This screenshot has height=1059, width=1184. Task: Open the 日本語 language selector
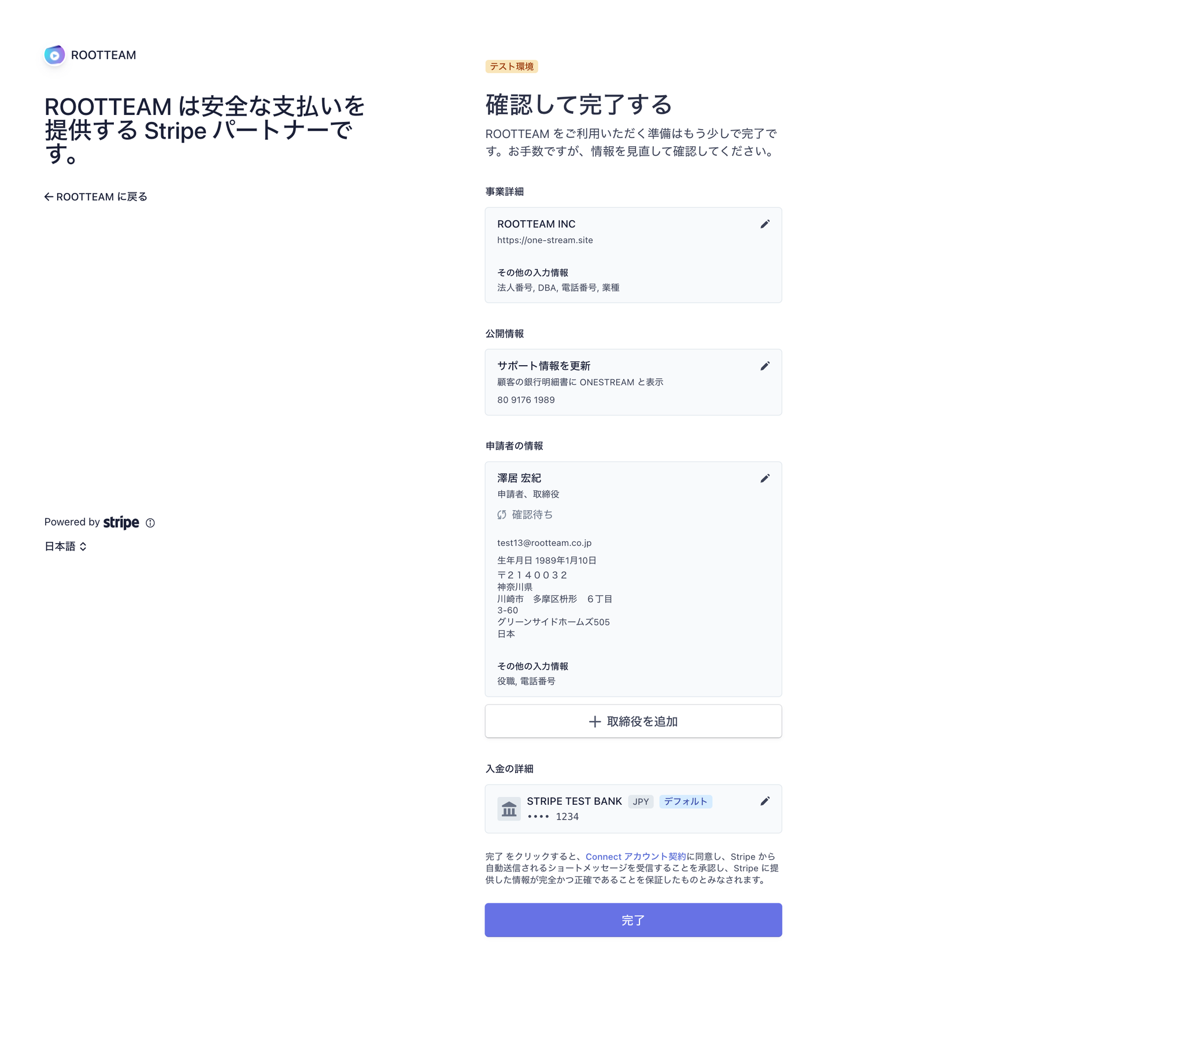click(x=65, y=546)
